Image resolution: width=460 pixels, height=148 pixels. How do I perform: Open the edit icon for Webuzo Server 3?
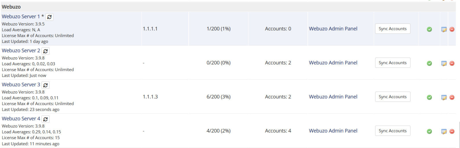(444, 97)
